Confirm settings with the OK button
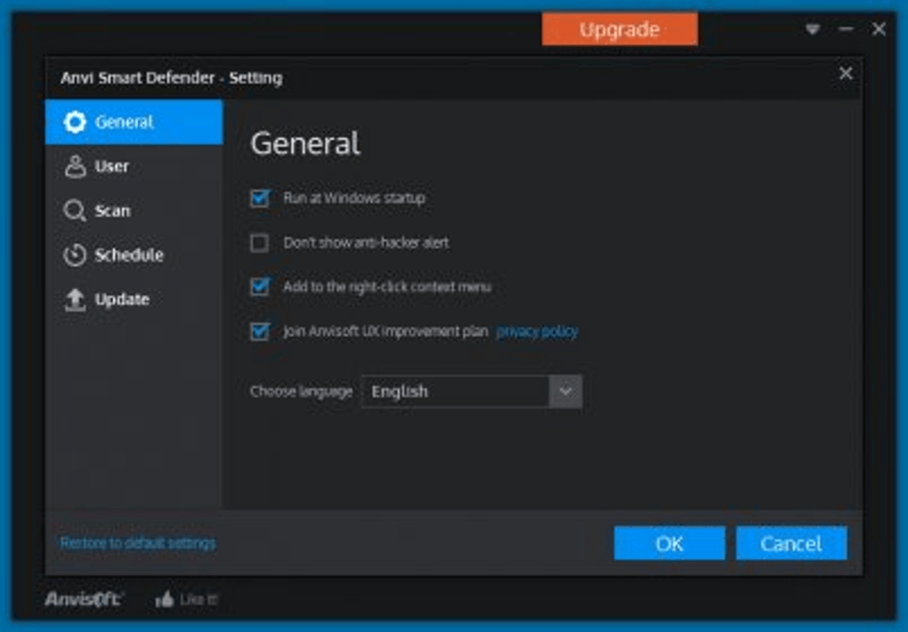 pos(668,543)
